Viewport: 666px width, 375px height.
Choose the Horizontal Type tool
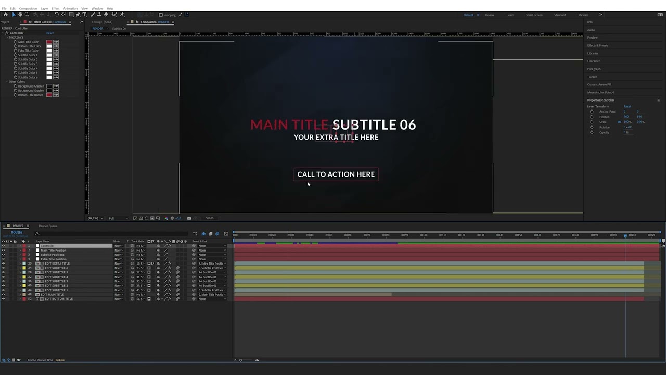point(84,15)
